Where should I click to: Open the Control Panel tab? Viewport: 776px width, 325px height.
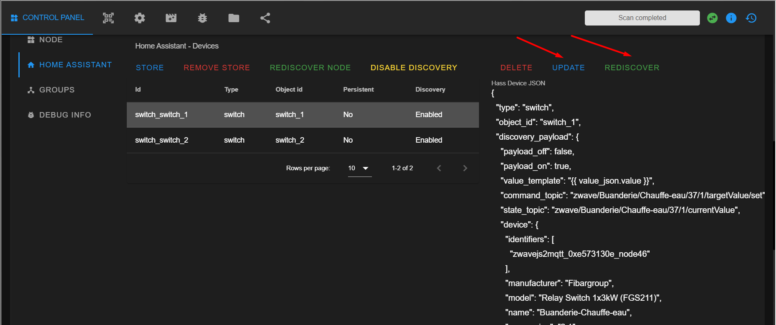coord(47,18)
